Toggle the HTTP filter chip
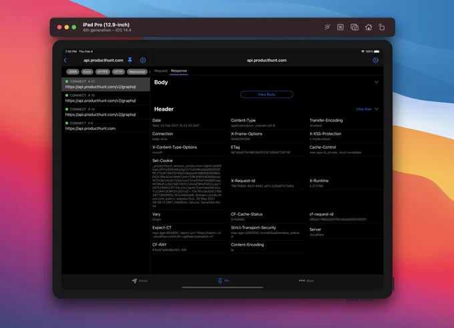The height and width of the screenshot is (328, 454). [x=118, y=72]
